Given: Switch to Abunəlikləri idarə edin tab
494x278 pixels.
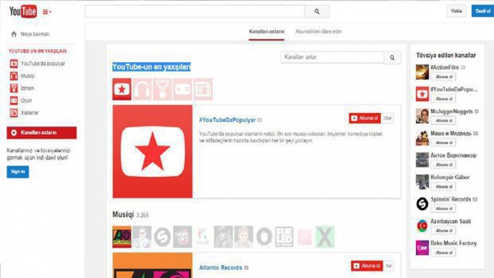Looking at the screenshot, I should click(x=319, y=32).
